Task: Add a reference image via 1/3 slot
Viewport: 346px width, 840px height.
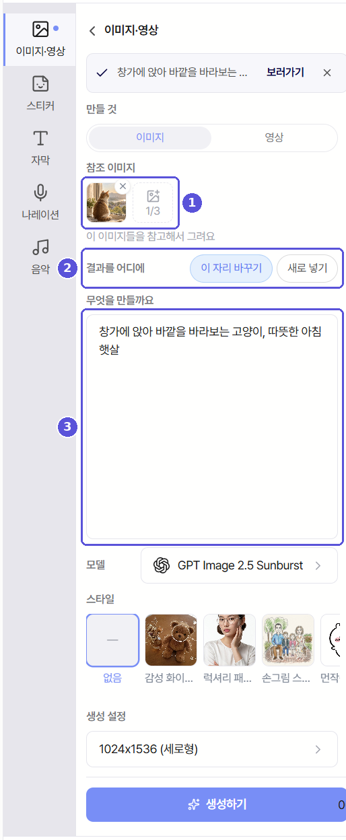Action: tap(153, 203)
